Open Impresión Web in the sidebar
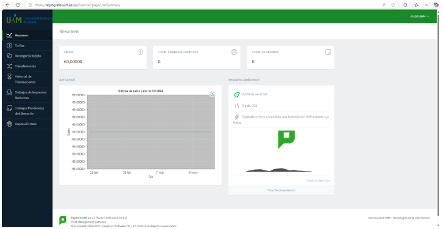 pos(28,124)
